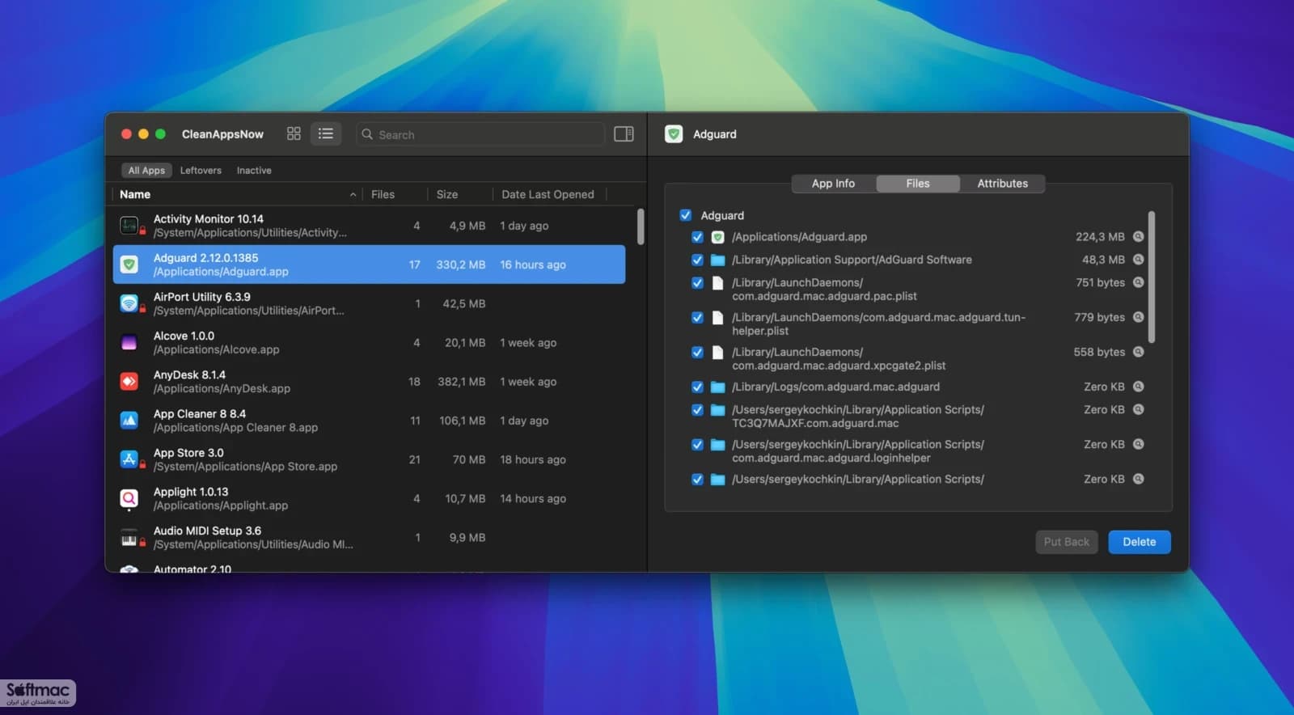Viewport: 1294px width, 715px height.
Task: Show All Apps tab
Action: coord(146,171)
